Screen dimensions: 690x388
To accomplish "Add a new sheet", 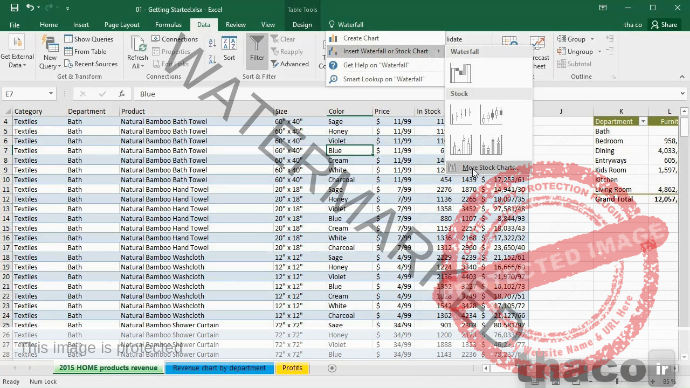I will coord(332,368).
